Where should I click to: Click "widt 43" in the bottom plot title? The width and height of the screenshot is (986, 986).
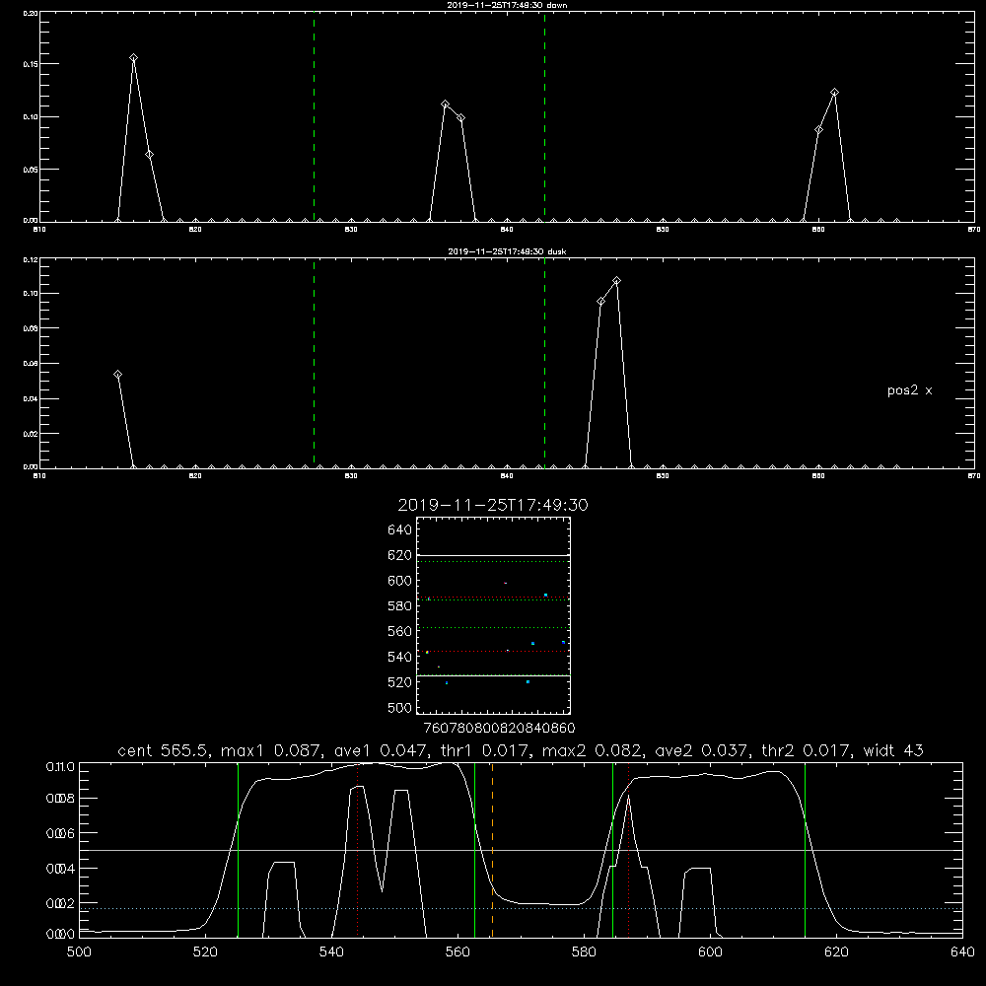893,750
